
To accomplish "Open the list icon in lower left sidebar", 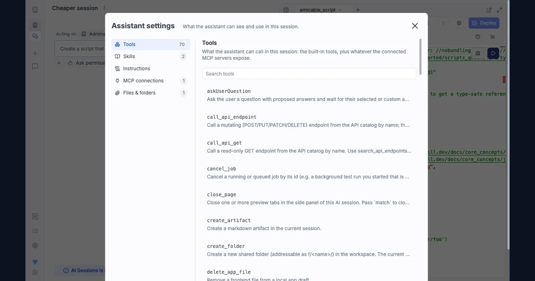I will pyautogui.click(x=35, y=231).
